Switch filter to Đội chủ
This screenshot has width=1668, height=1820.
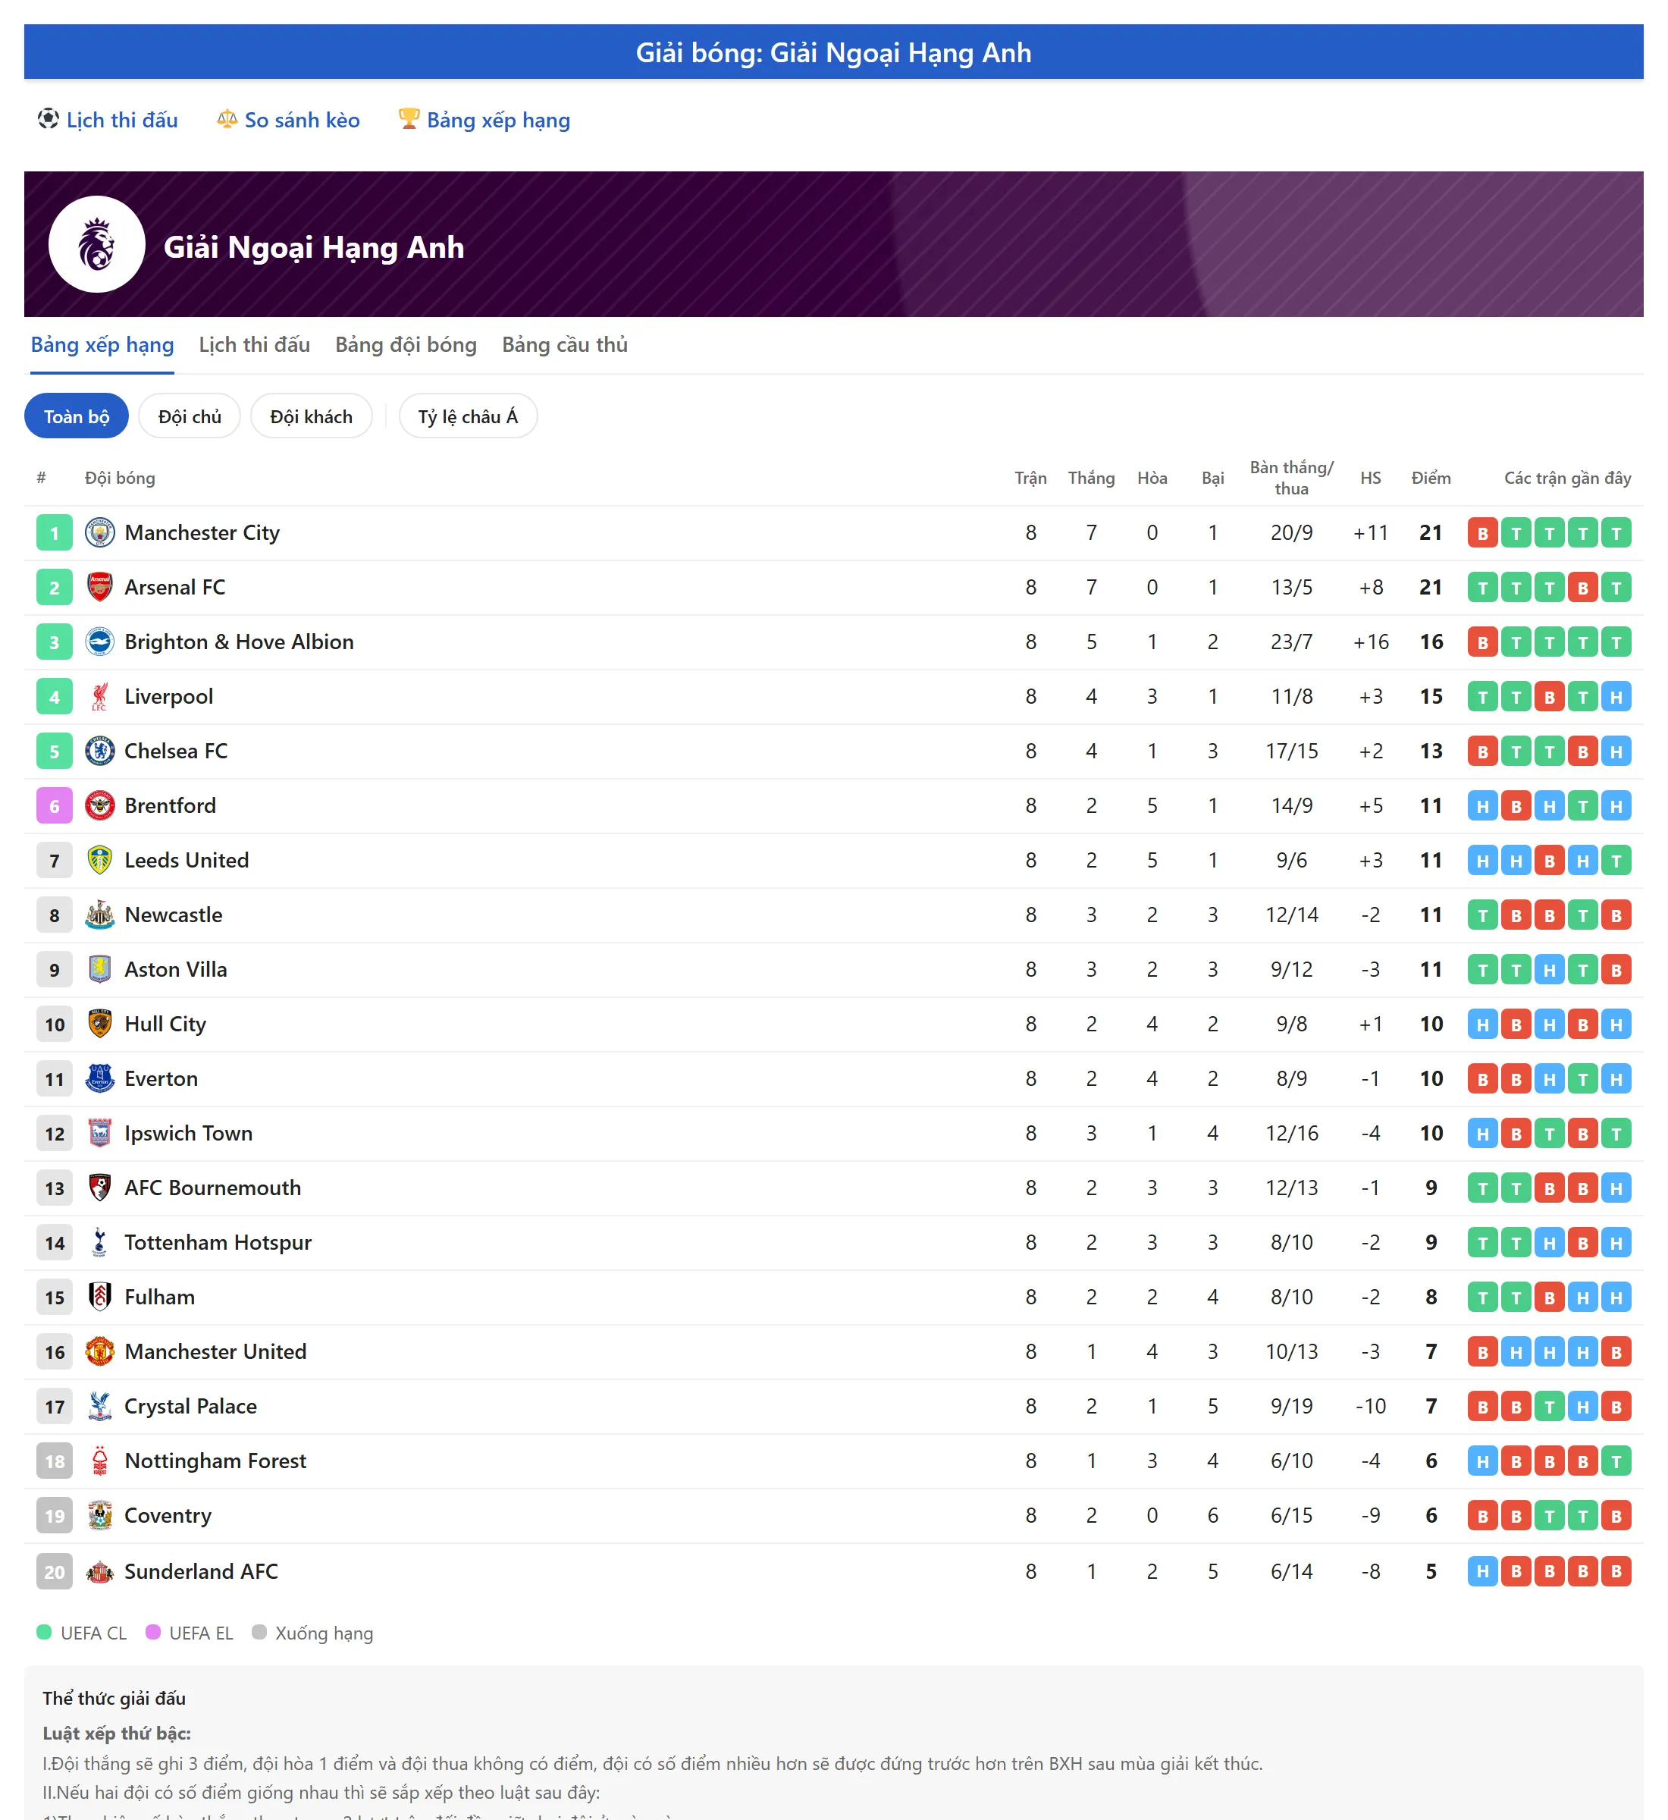click(190, 416)
